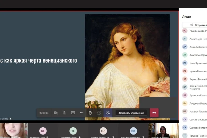Select Илья Кузнецов in the people list
The height and width of the screenshot is (138, 207).
point(195,63)
